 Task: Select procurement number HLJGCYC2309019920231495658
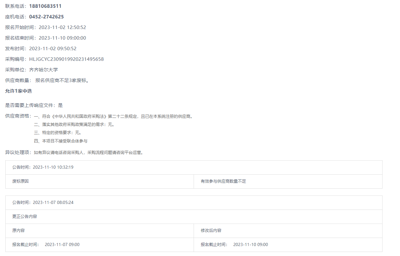(x=66, y=59)
